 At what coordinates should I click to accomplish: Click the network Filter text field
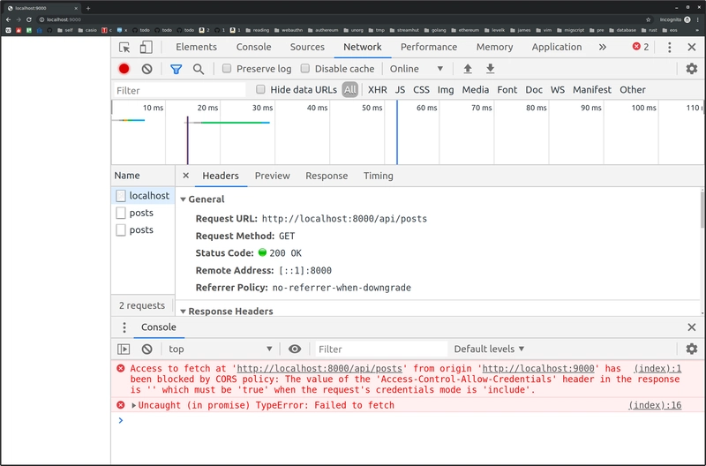click(179, 91)
